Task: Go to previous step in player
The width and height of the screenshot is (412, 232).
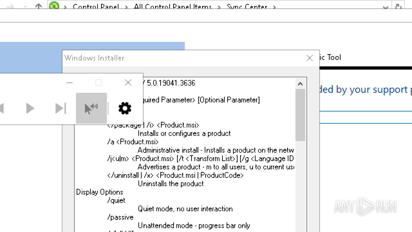Action: (x=2, y=108)
